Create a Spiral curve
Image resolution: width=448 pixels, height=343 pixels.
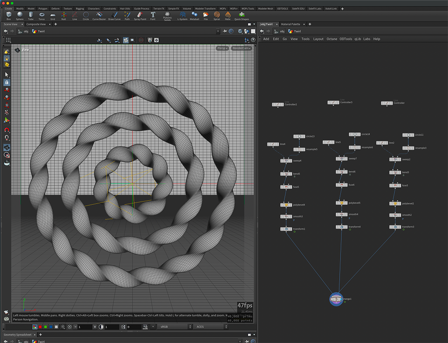(x=217, y=15)
